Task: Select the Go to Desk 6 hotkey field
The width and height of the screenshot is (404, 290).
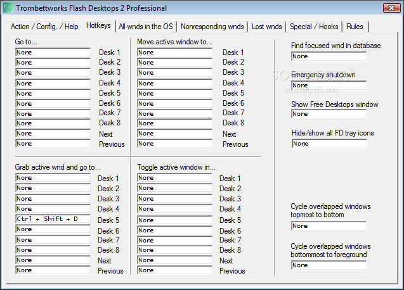Action: coord(53,103)
